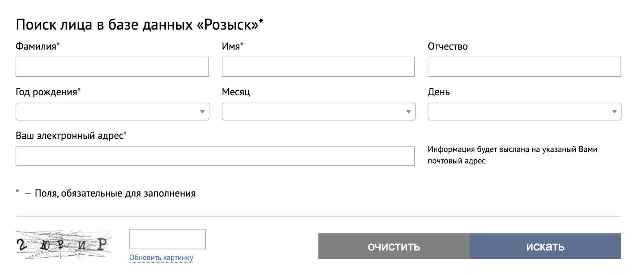Click the Год рождения label text

click(46, 92)
